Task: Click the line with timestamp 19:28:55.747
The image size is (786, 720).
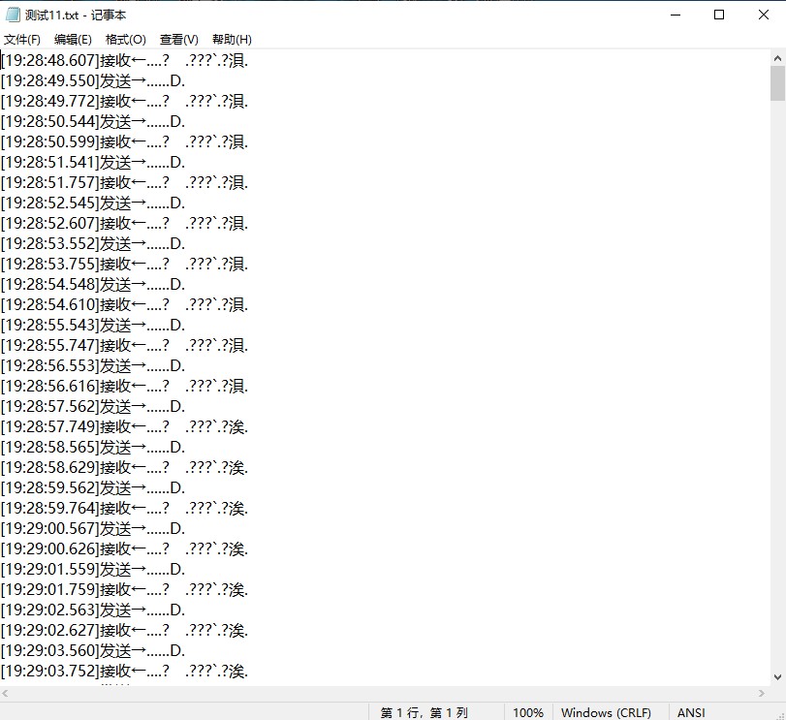Action: pos(124,345)
